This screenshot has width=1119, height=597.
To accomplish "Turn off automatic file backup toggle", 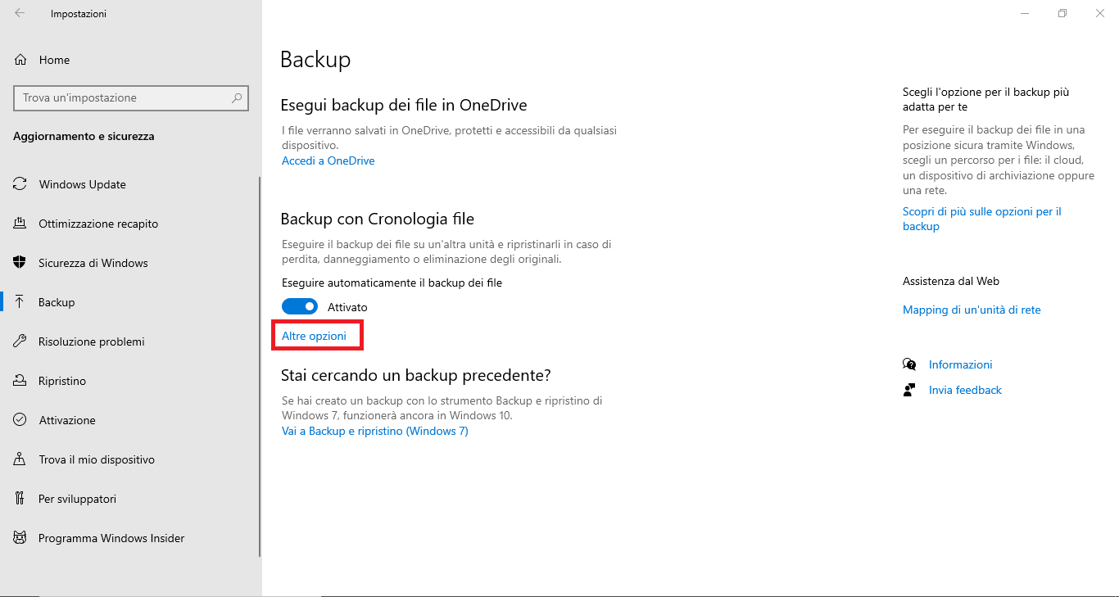I will pos(300,306).
